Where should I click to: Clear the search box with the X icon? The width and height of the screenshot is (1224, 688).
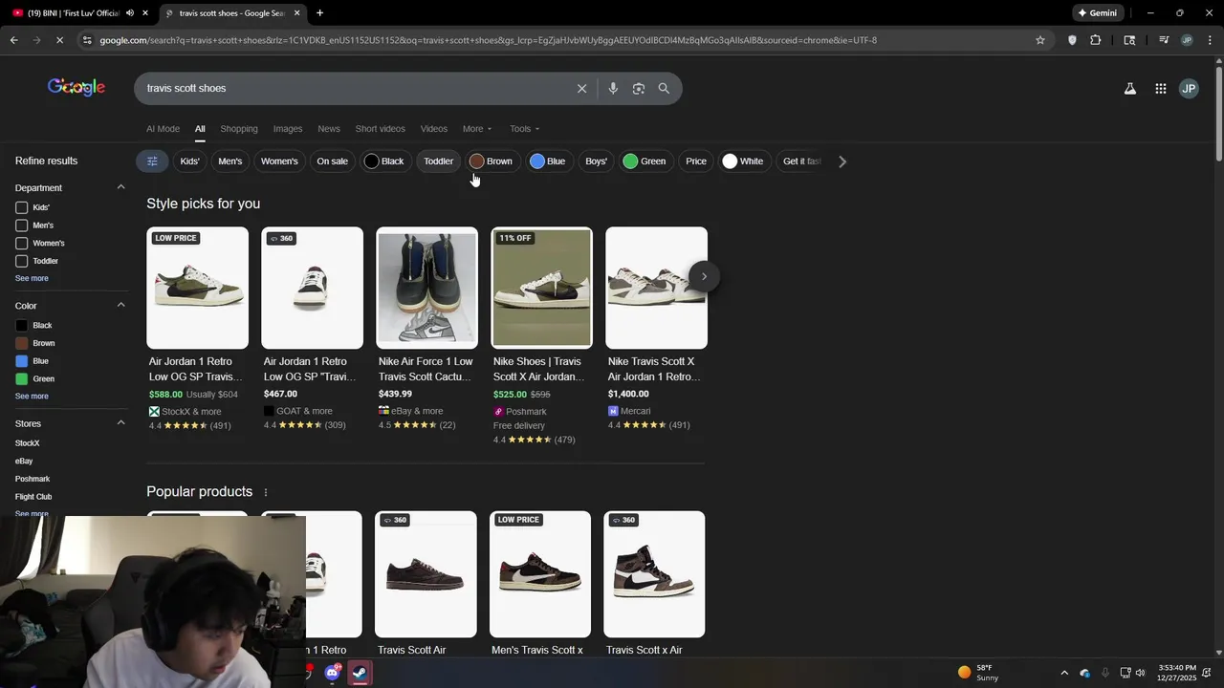[581, 88]
